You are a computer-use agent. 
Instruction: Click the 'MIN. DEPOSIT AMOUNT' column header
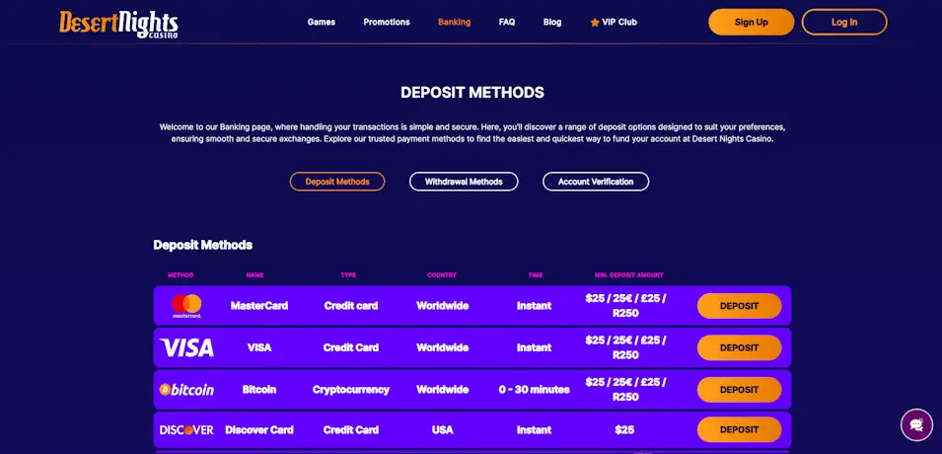click(x=629, y=275)
